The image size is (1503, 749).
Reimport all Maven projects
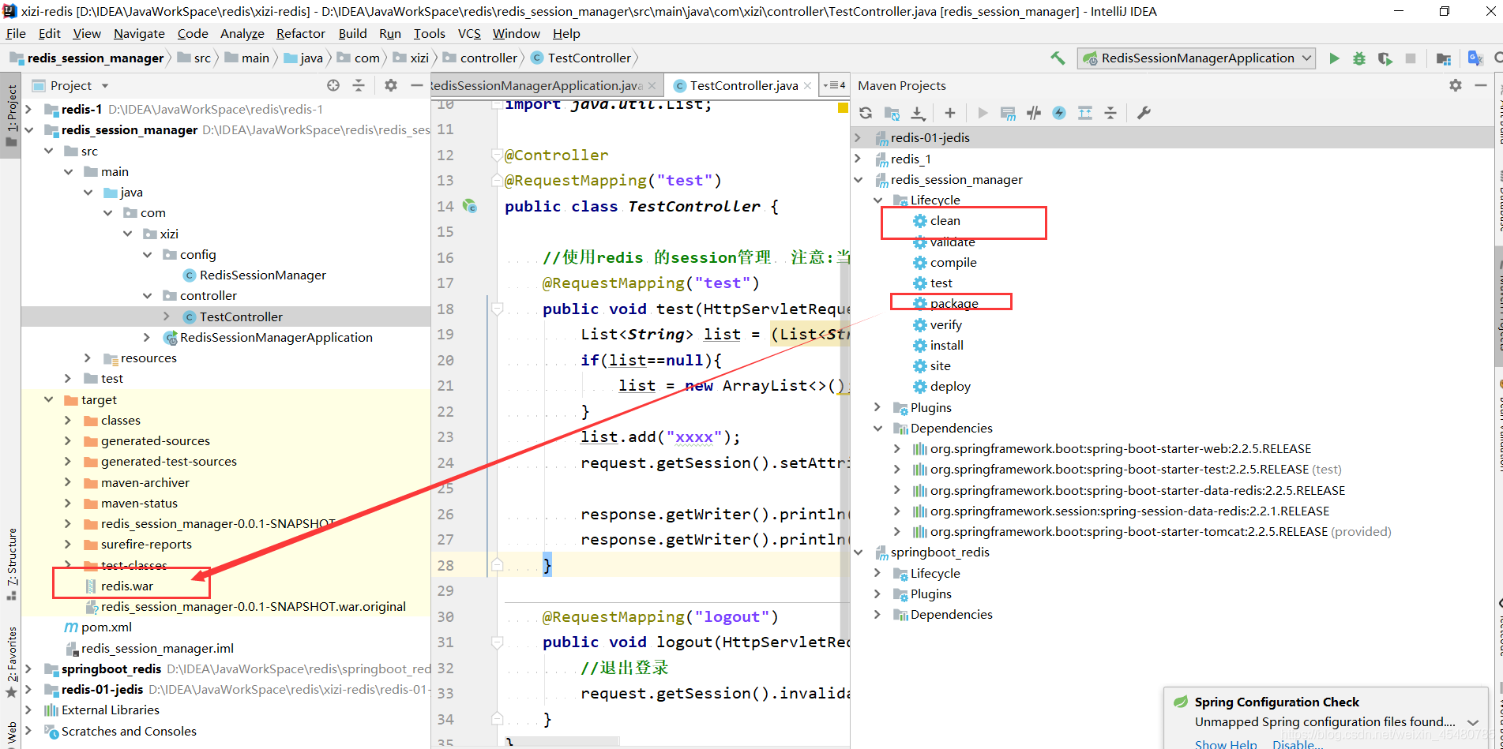[x=866, y=113]
